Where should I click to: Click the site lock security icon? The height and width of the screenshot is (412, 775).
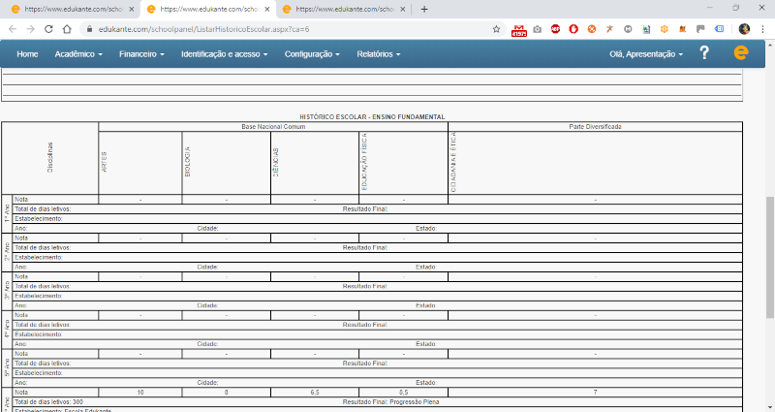pyautogui.click(x=89, y=29)
